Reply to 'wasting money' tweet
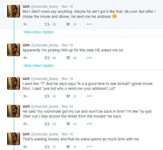The width and height of the screenshot is (163, 150). pos(25,147)
